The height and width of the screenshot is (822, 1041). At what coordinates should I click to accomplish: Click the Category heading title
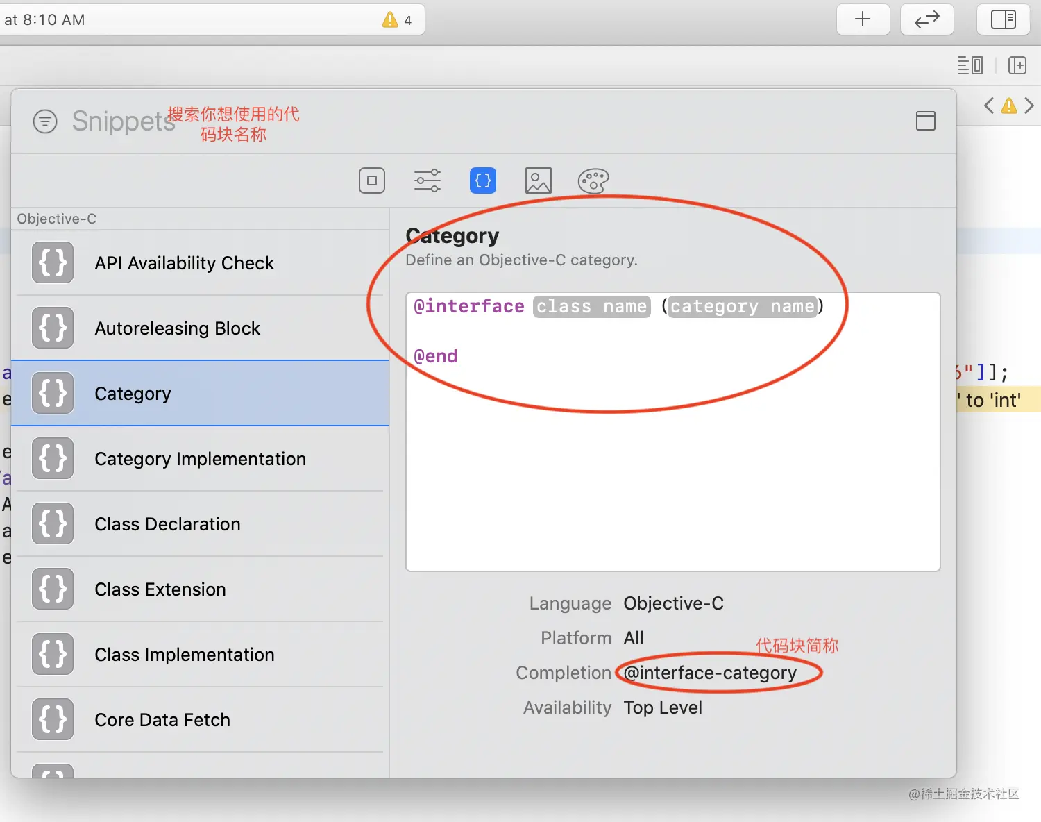click(452, 236)
